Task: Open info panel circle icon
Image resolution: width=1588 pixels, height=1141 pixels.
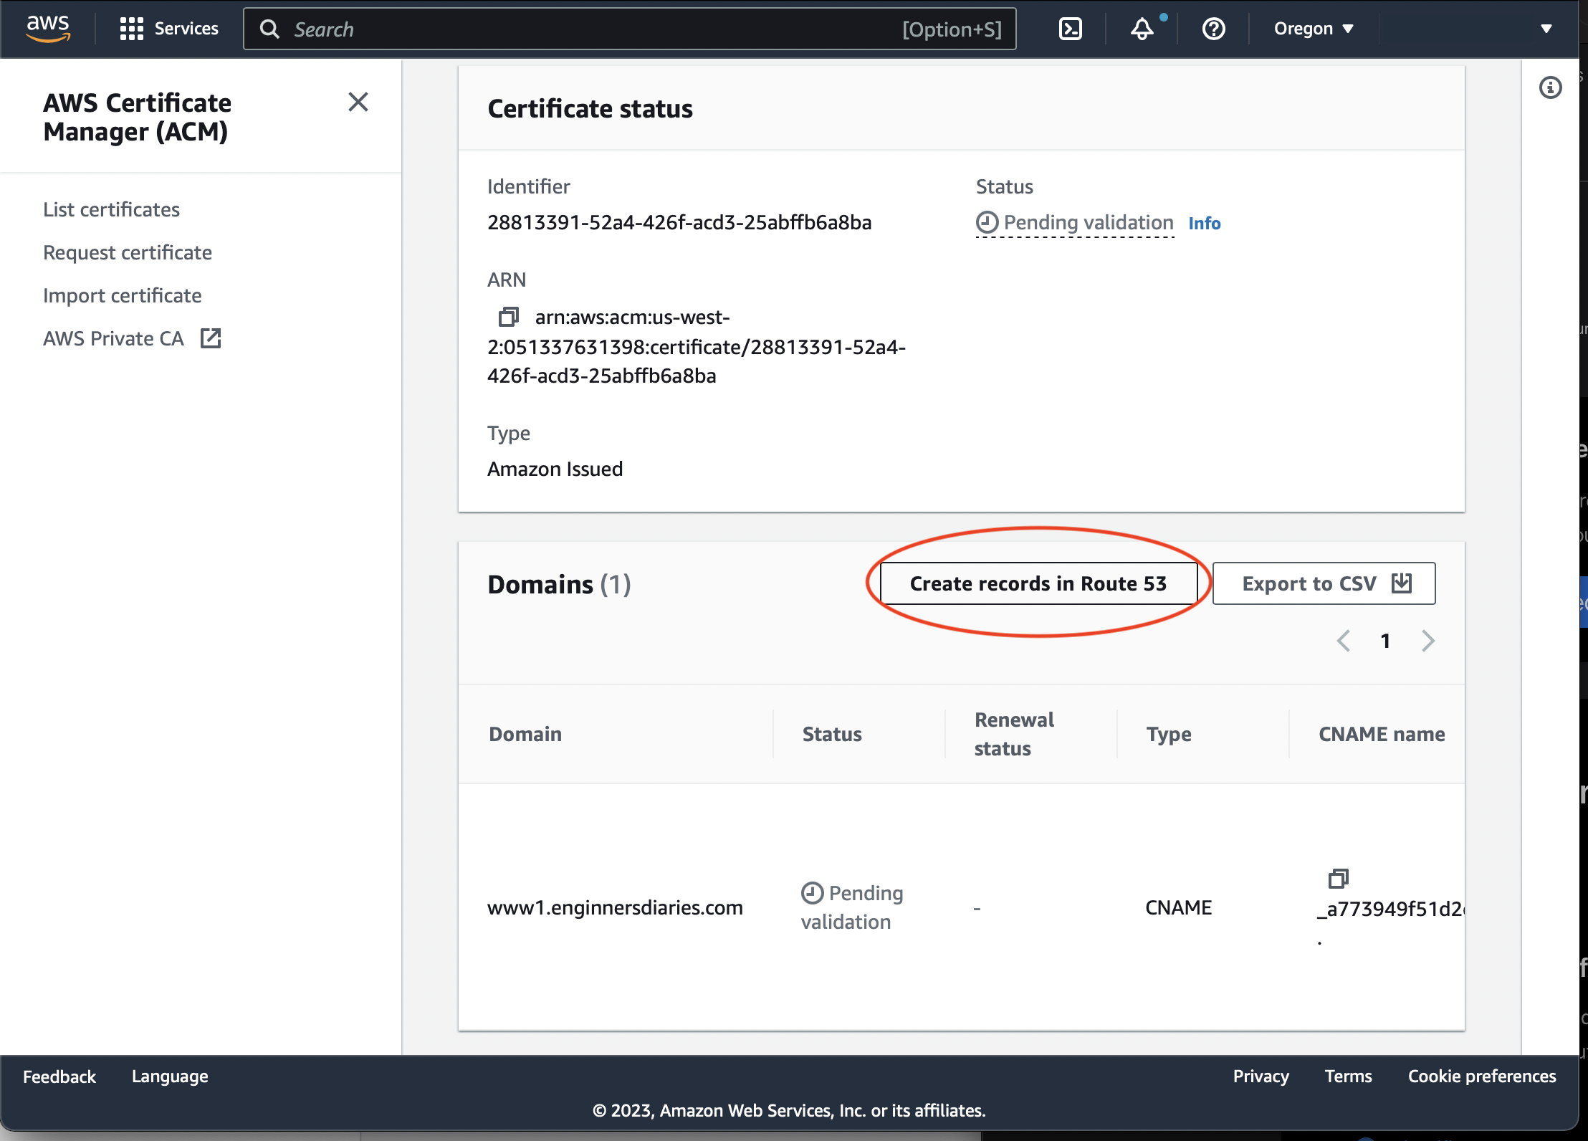Action: pos(1551,87)
